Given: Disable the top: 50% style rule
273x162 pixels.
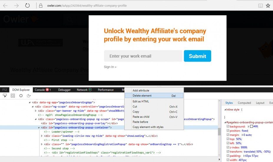Looking at the screenshot, I should coord(228,139).
